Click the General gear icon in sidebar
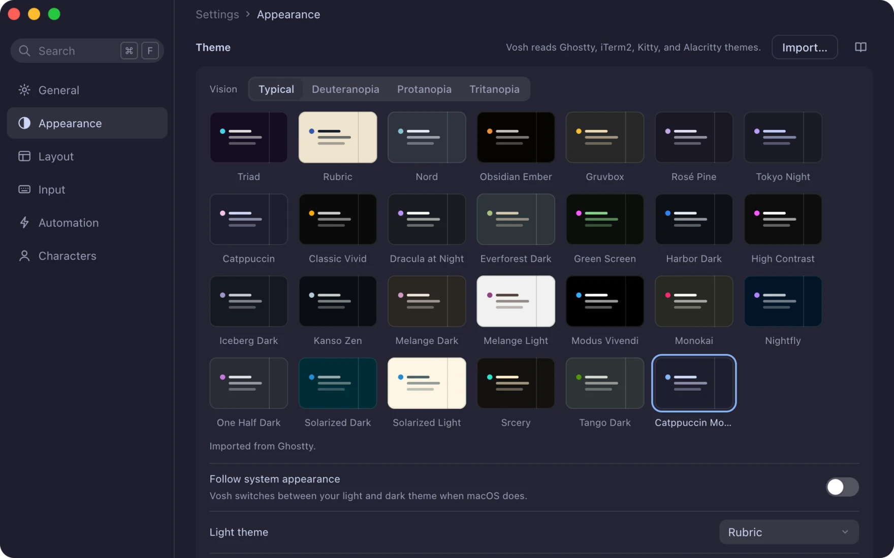 (24, 90)
